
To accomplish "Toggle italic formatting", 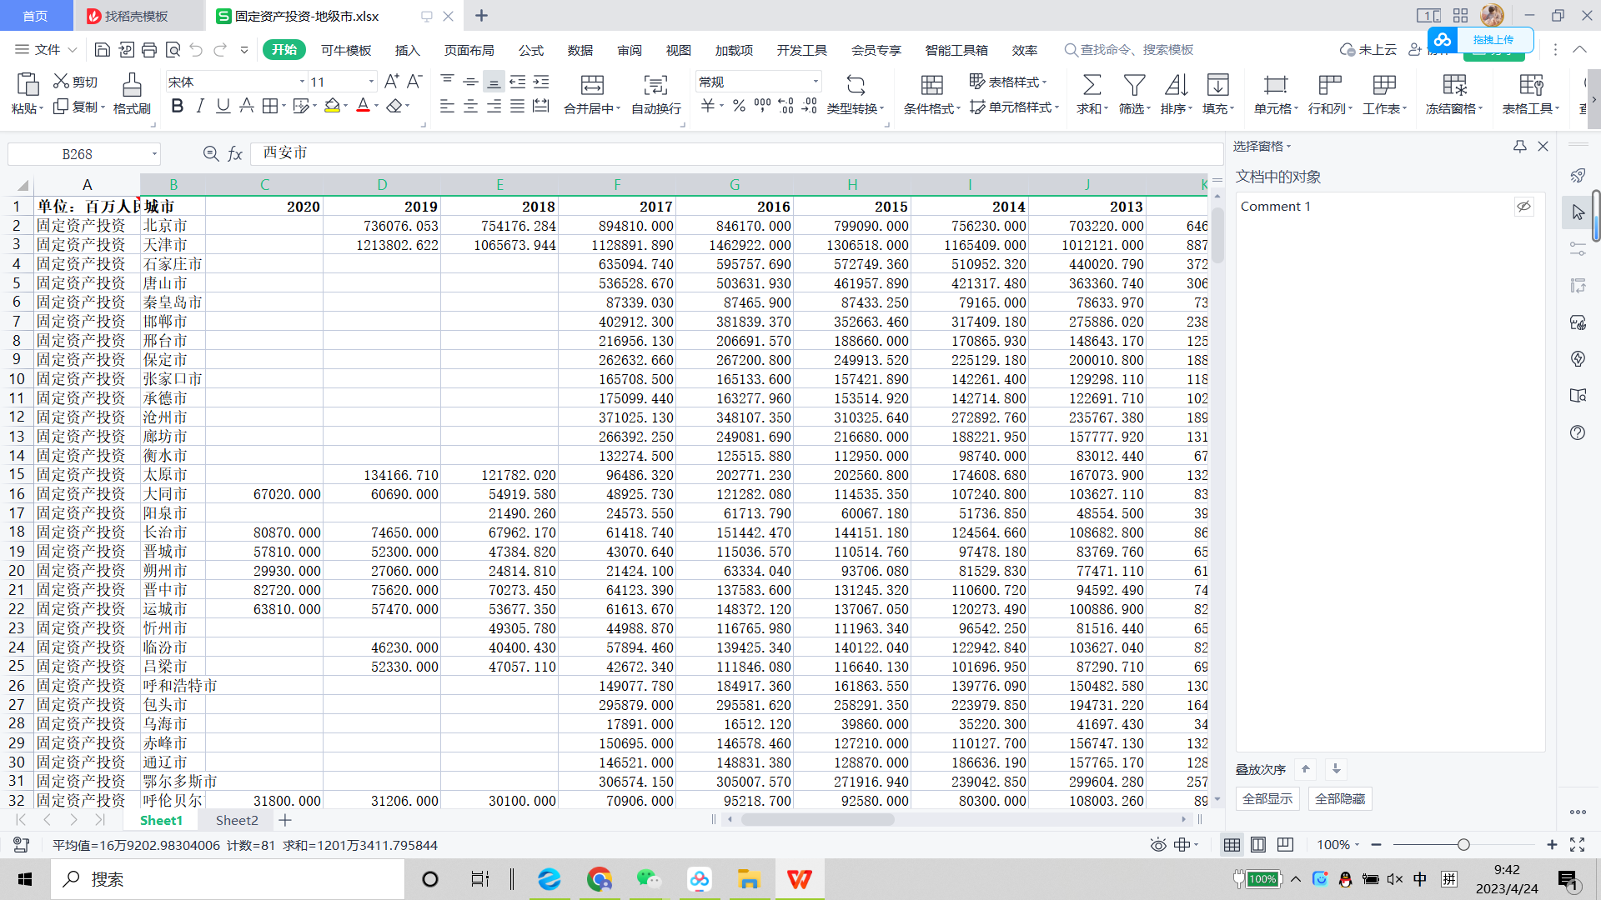I will [200, 106].
